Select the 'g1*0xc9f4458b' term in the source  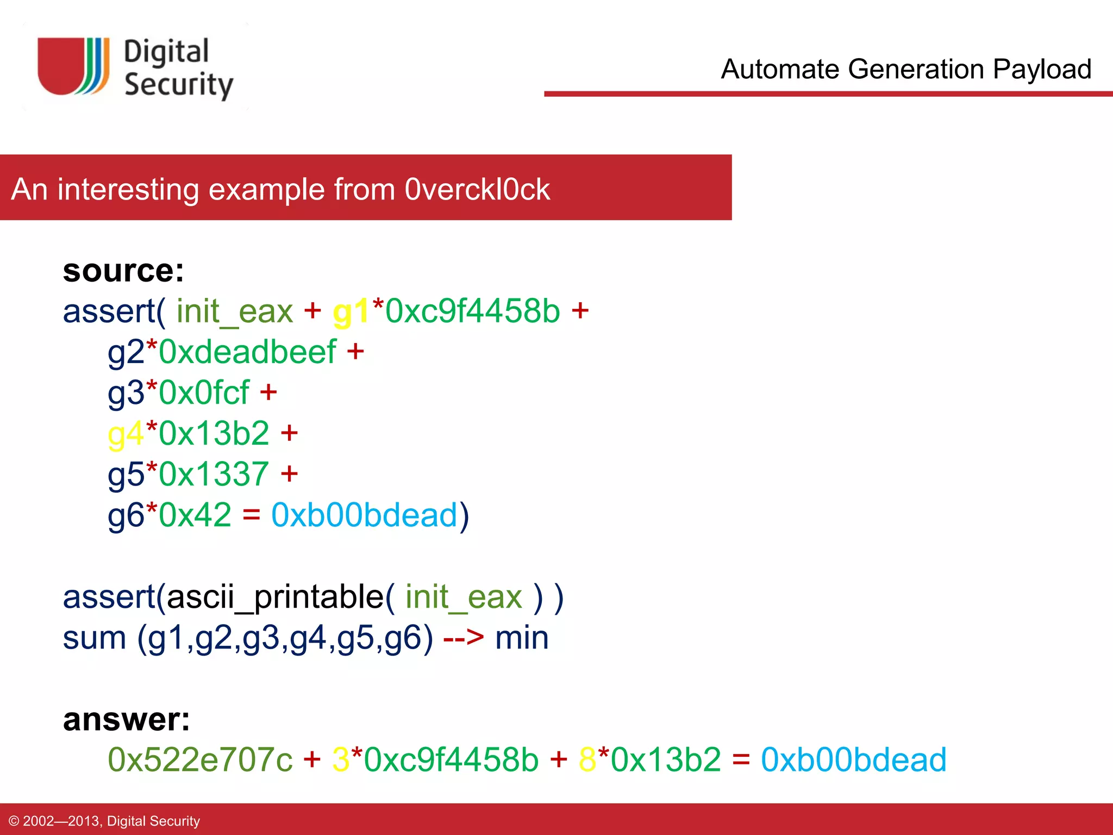click(446, 311)
